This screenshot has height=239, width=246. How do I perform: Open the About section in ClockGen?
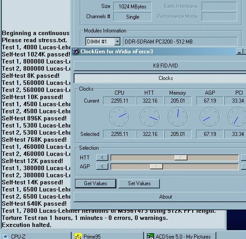160,197
